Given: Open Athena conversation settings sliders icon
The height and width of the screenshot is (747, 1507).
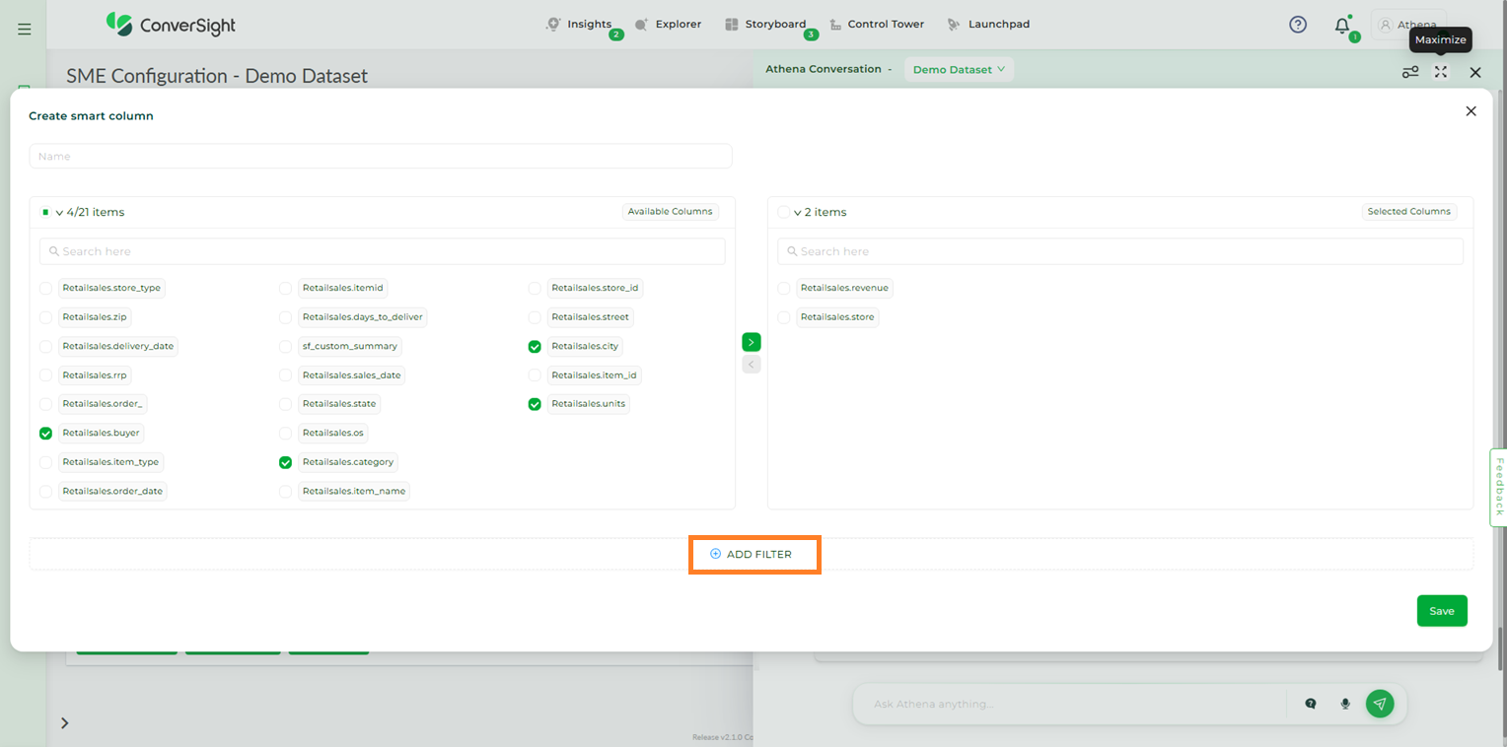Looking at the screenshot, I should (x=1410, y=72).
